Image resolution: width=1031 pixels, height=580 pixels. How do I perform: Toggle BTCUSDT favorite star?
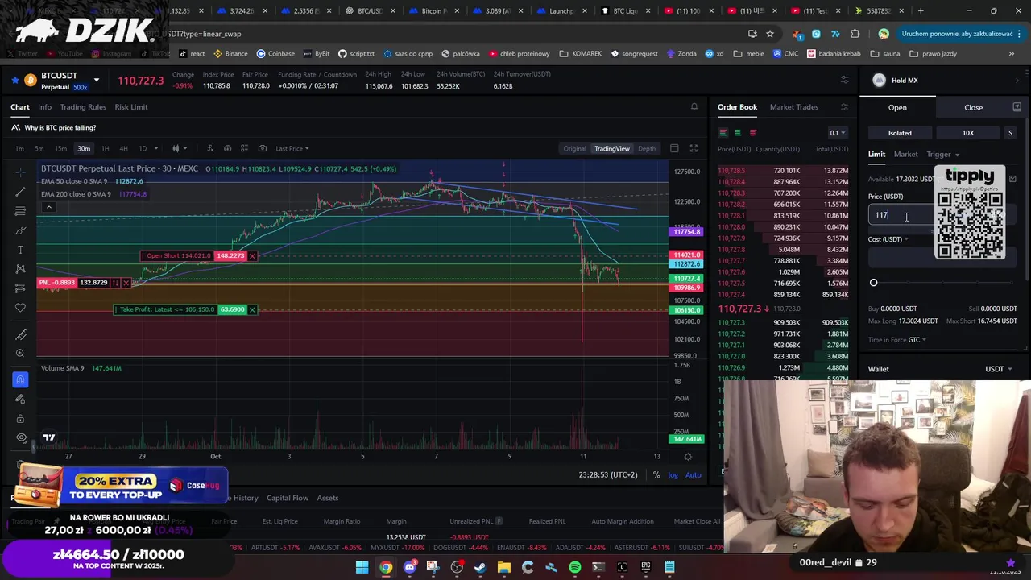[x=14, y=80]
